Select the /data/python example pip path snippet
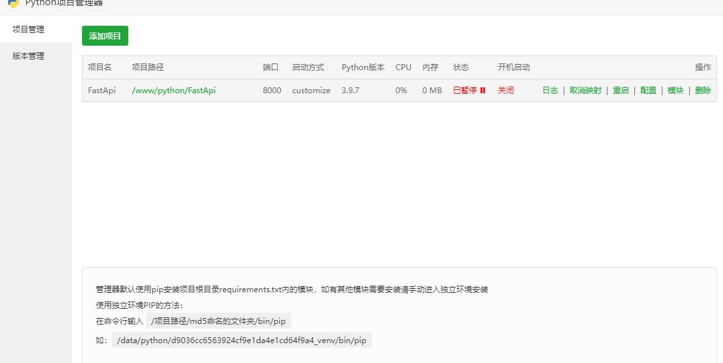 pyautogui.click(x=241, y=341)
